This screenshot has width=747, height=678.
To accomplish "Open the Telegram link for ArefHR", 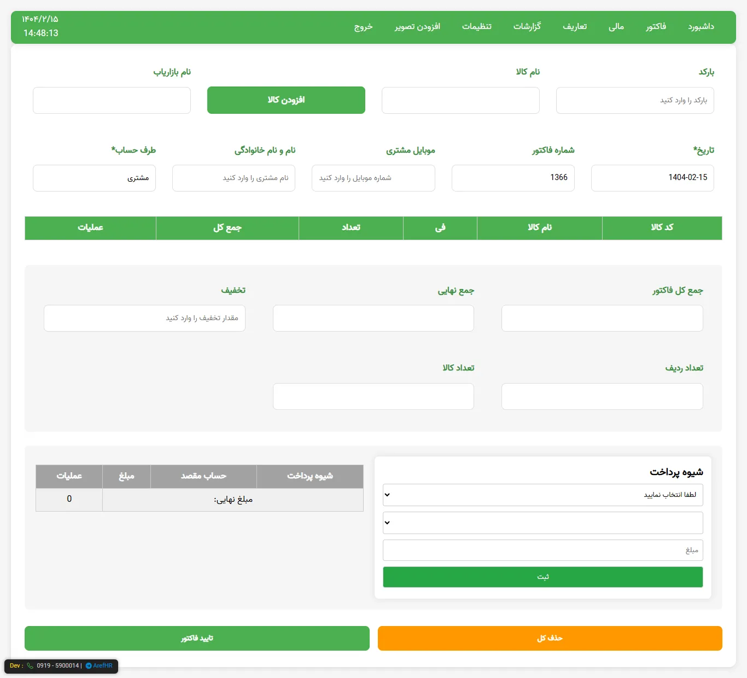I will [99, 666].
